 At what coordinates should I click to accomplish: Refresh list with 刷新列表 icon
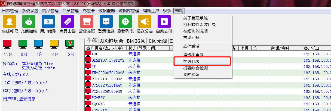125,22
